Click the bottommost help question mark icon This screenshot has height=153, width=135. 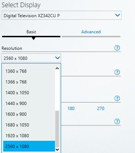(117, 121)
